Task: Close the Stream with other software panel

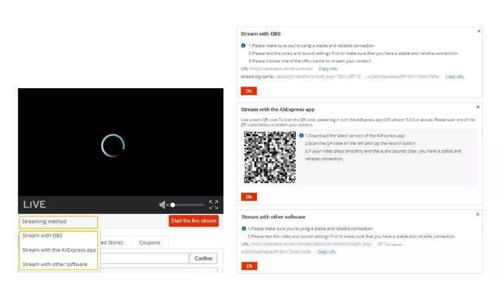Action: pos(478,214)
